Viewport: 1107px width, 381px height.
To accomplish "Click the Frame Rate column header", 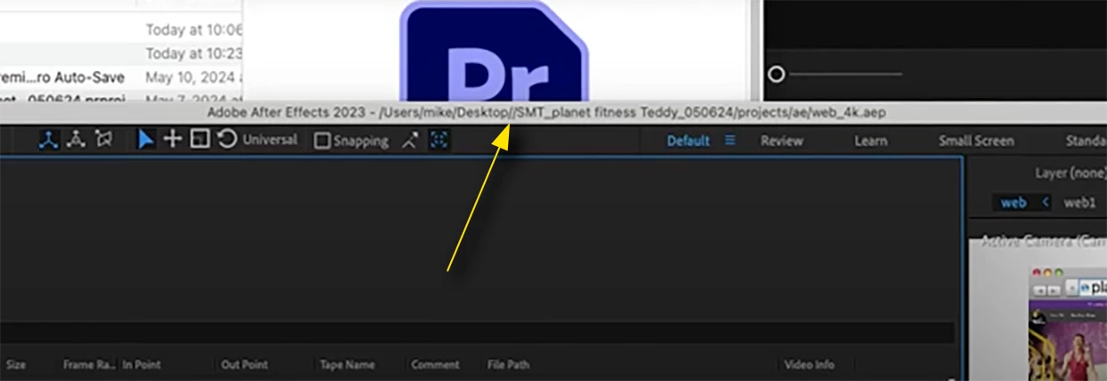I will (89, 364).
